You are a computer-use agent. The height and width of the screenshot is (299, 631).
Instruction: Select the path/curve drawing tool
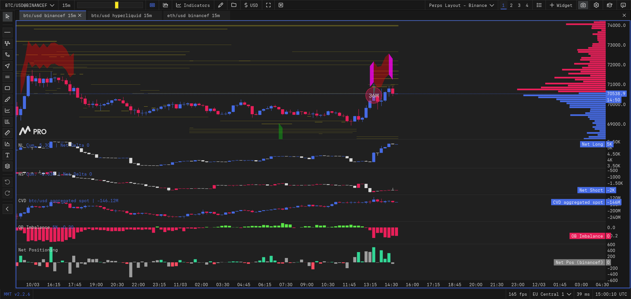pyautogui.click(x=7, y=54)
